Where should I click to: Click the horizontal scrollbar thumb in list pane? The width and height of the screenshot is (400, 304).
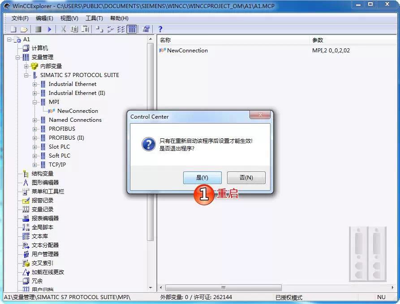coord(224,288)
